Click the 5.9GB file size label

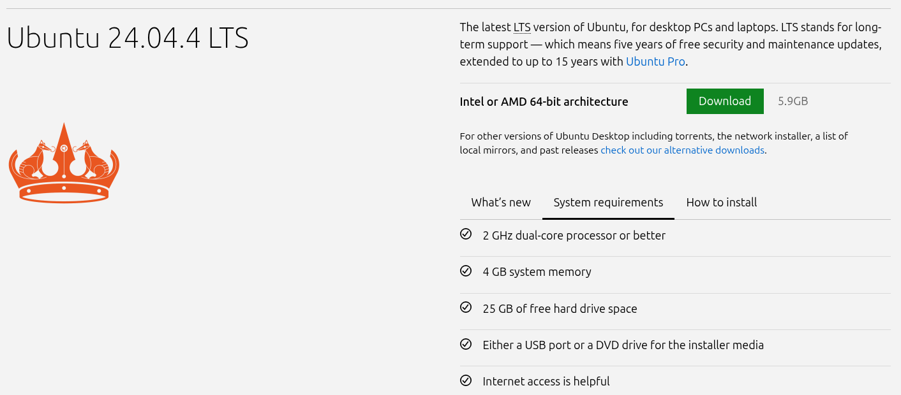click(793, 101)
